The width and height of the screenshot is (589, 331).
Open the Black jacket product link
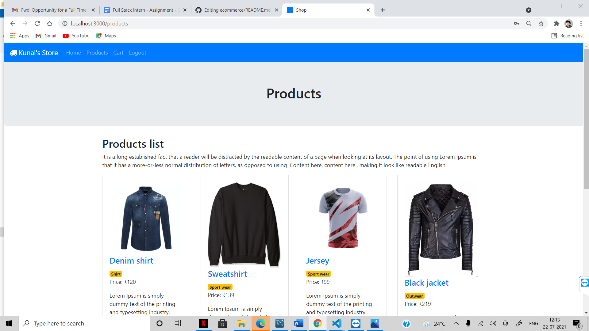point(426,283)
